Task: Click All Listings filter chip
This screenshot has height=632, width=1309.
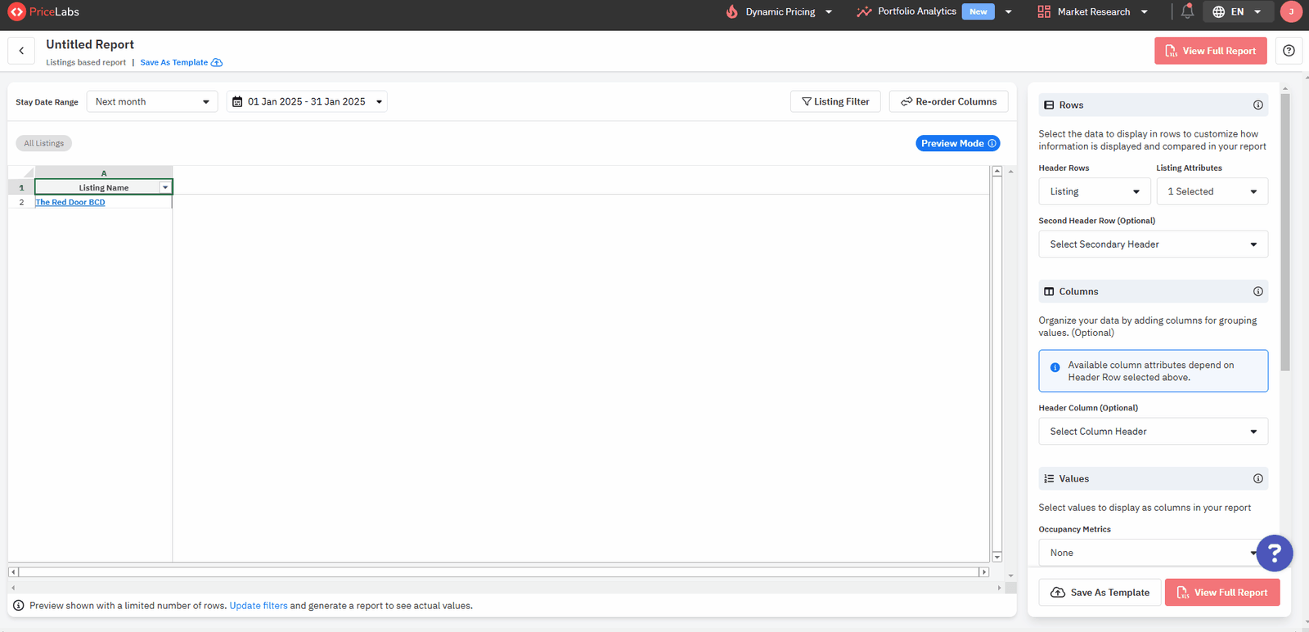Action: point(44,143)
